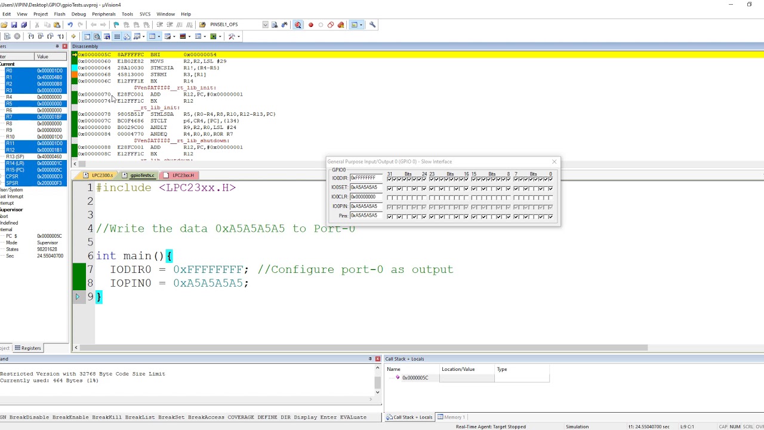The image size is (764, 430).
Task: Select the Registers panel tab
Action: tap(28, 348)
